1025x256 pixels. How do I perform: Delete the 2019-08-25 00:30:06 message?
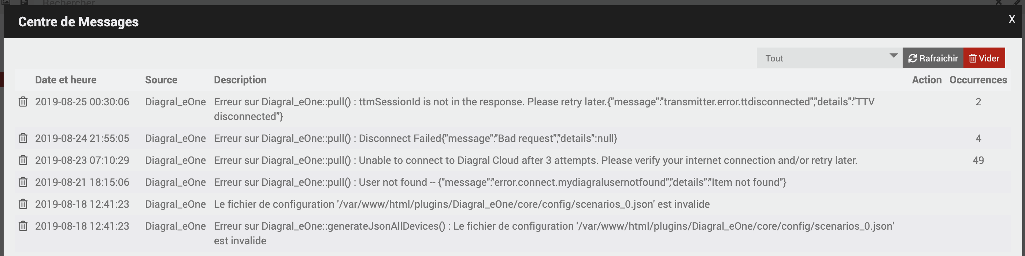pos(23,102)
